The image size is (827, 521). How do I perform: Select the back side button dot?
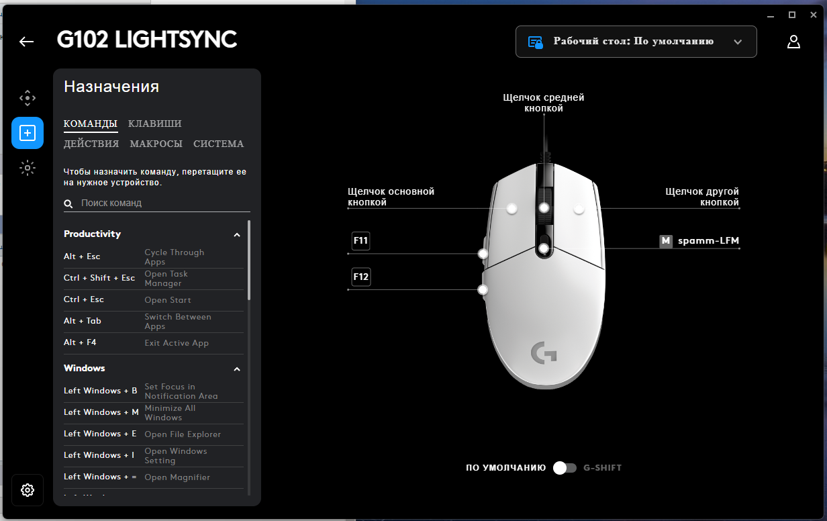[482, 289]
